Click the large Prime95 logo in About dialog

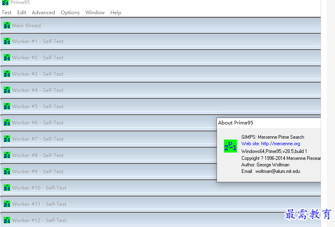tap(230, 146)
